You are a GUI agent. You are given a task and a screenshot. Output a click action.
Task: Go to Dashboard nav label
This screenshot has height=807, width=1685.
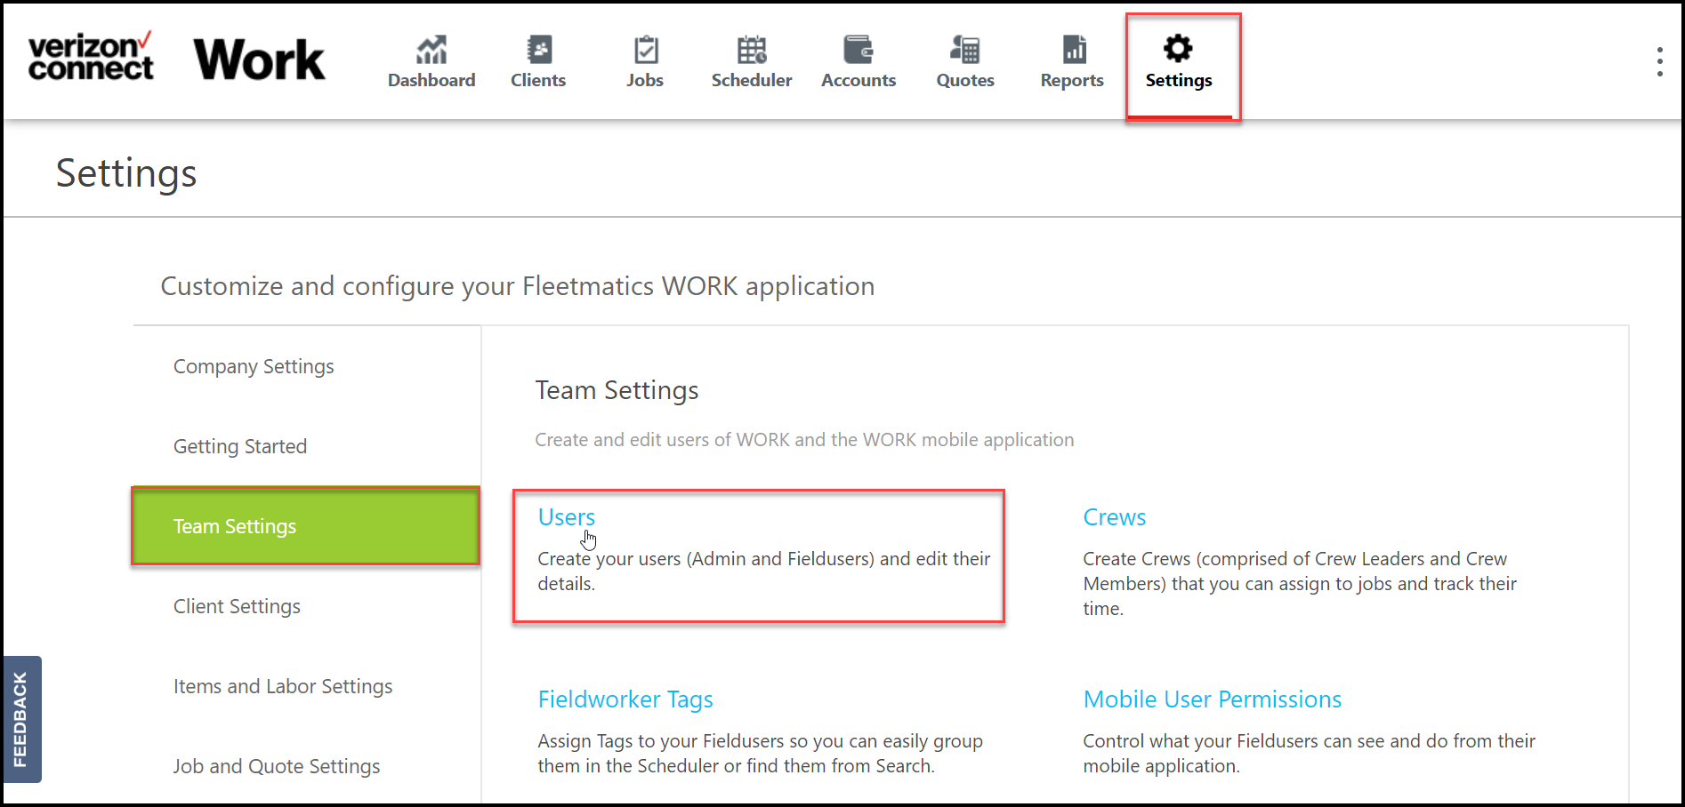coord(431,80)
